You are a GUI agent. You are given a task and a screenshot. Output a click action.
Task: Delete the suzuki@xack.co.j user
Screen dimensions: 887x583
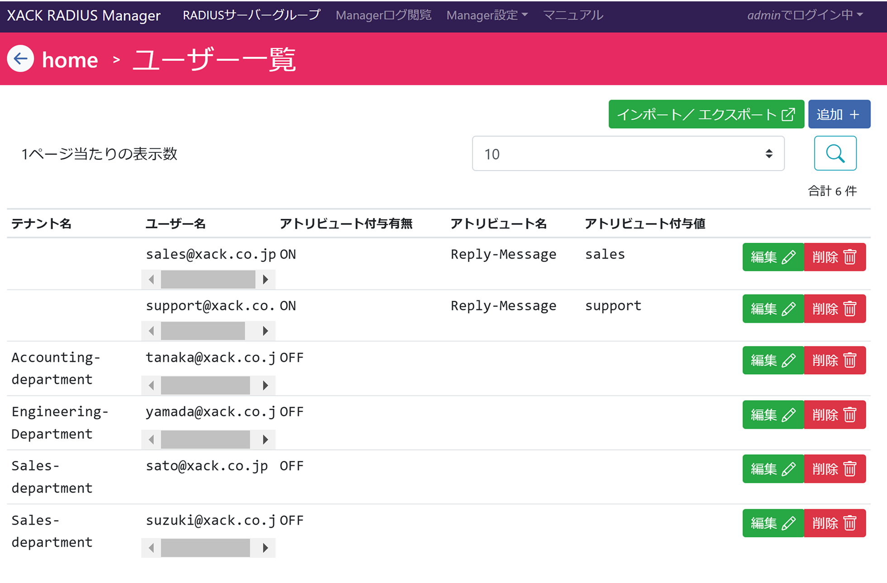point(835,523)
